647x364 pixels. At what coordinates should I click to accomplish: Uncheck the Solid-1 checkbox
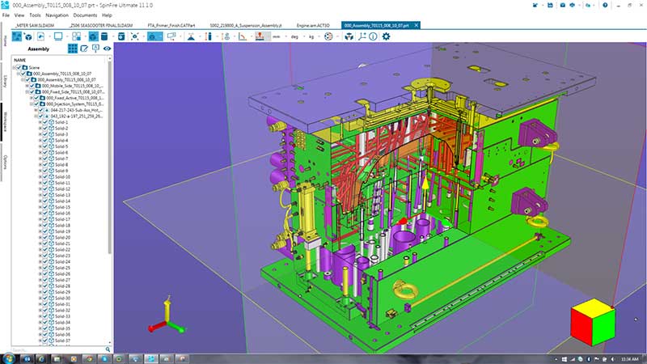coord(45,122)
